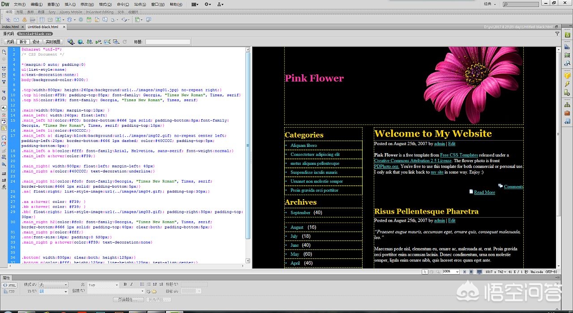Click the insert table icon
Screen dimensions: 573x313
pyautogui.click(x=42, y=20)
